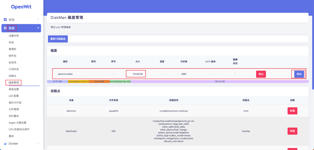Image resolution: width=314 pixels, height=150 pixels.
Task: Open 定时重启 page
Action: [14, 116]
